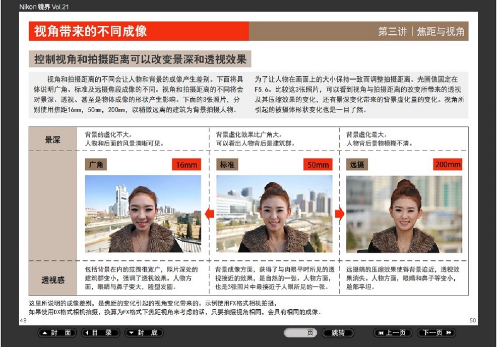Click the red left arrow between photos
The image size is (497, 347).
[209, 214]
